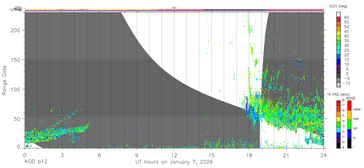Select the '18' tick on the UT hours axis

[249, 156]
